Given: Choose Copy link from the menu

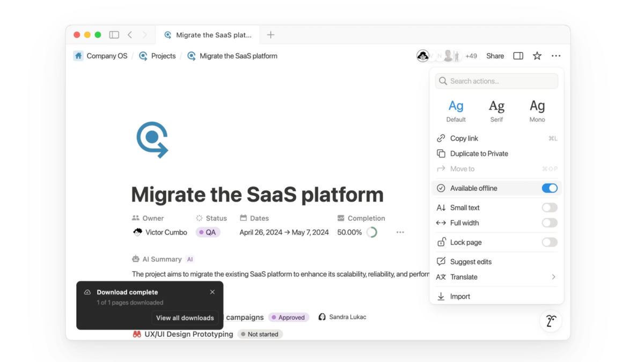Looking at the screenshot, I should [464, 138].
